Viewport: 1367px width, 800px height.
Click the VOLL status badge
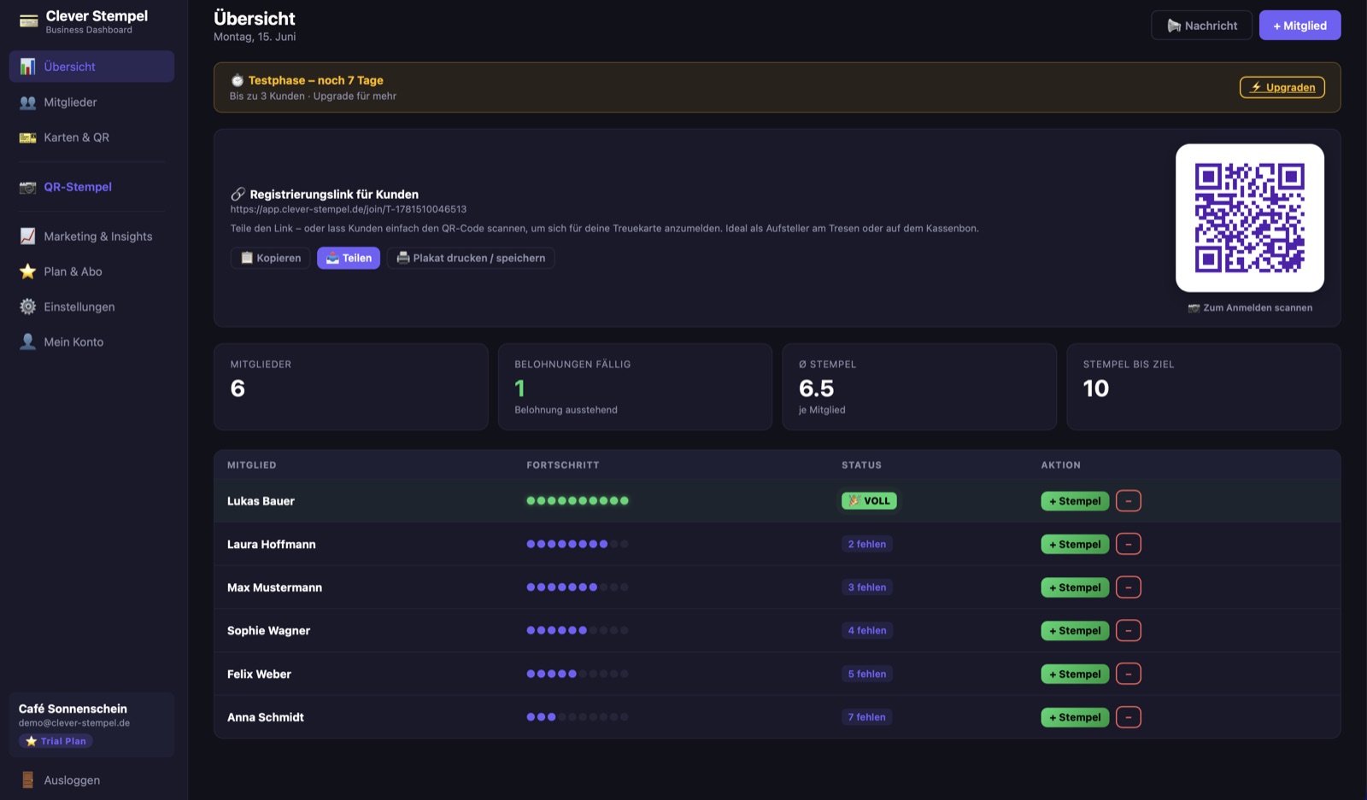coord(869,501)
